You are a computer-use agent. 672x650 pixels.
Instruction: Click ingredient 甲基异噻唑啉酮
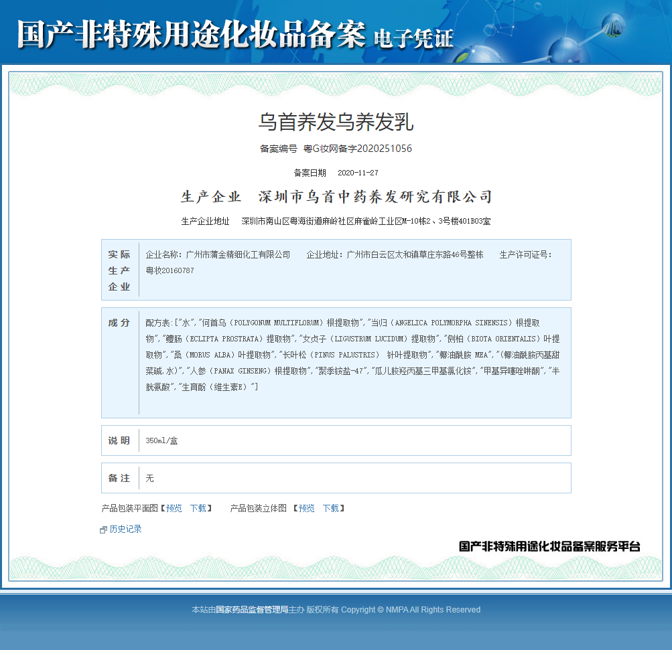511,372
